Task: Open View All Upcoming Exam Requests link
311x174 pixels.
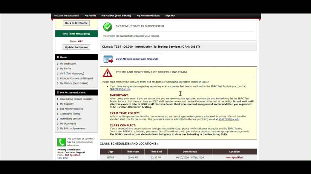Action: point(137,59)
